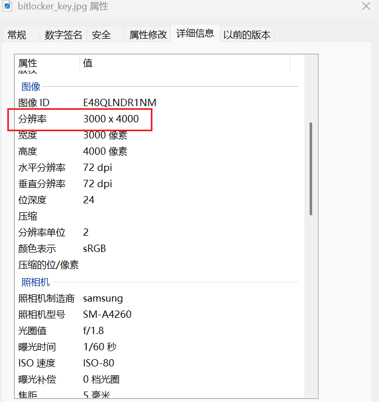
Task: Click the 照相机制造商 value samsung
Action: pos(103,298)
